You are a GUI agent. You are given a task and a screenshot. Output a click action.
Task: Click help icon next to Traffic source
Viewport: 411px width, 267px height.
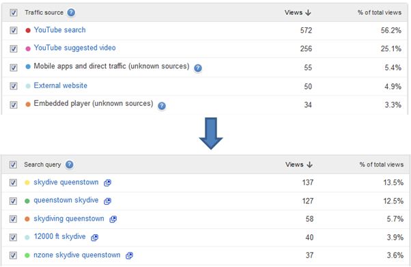71,12
